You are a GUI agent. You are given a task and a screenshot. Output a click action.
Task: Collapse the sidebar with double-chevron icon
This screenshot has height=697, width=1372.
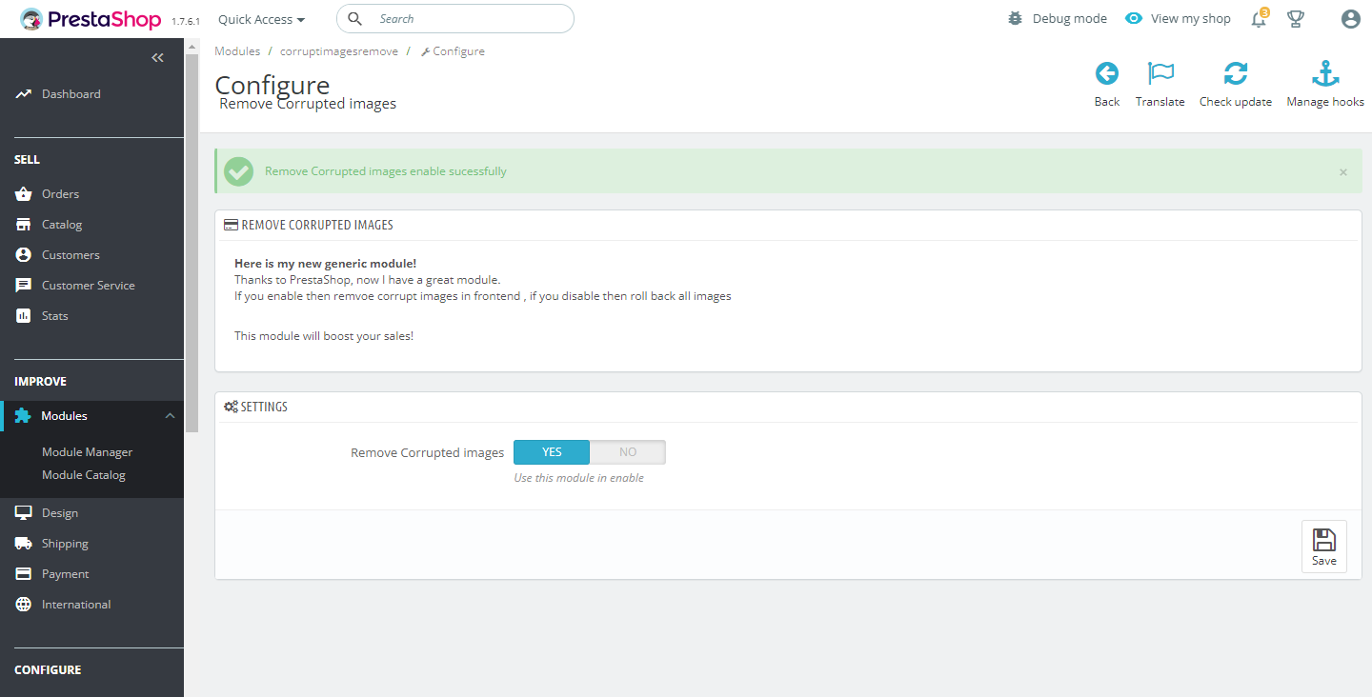[158, 57]
